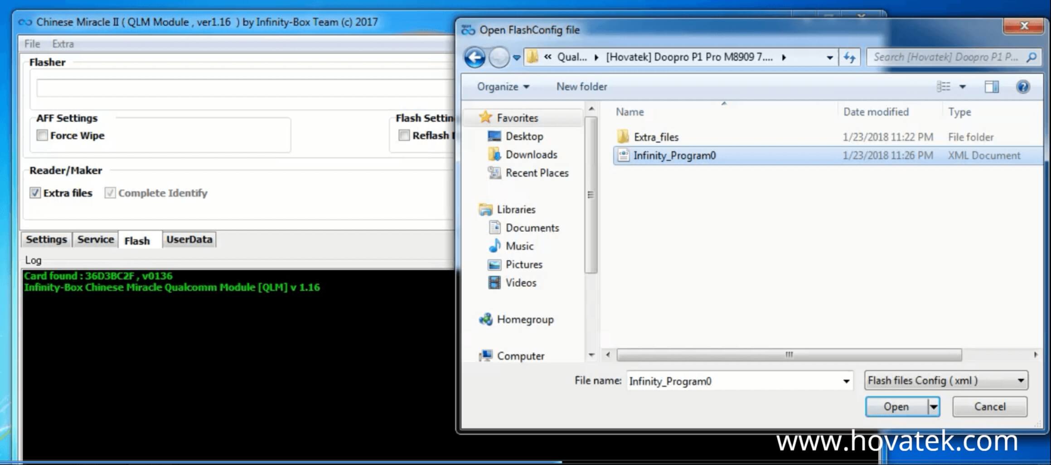This screenshot has width=1051, height=465.
Task: Uncheck the Extra files checkbox
Action: (x=35, y=193)
